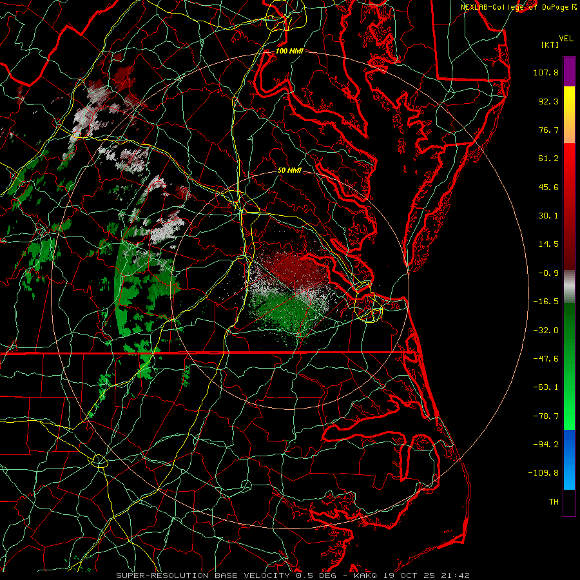Viewport: 580px width, 580px height.
Task: Click the VEL legend title
Action: point(566,39)
